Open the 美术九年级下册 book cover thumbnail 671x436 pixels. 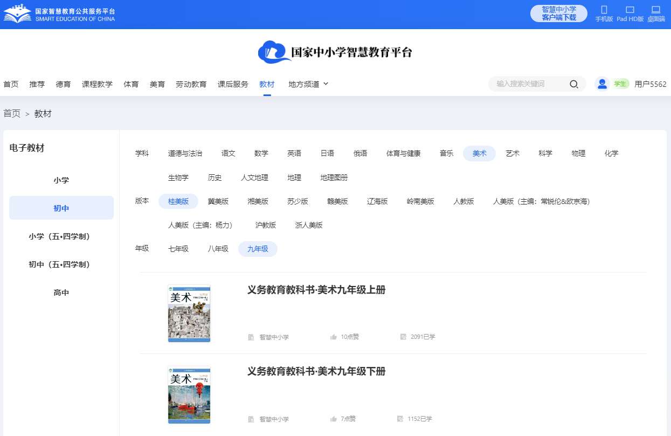[x=189, y=395]
